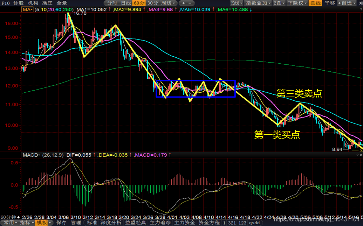Open the 60分钟 period selector arrow

[x=19, y=217]
